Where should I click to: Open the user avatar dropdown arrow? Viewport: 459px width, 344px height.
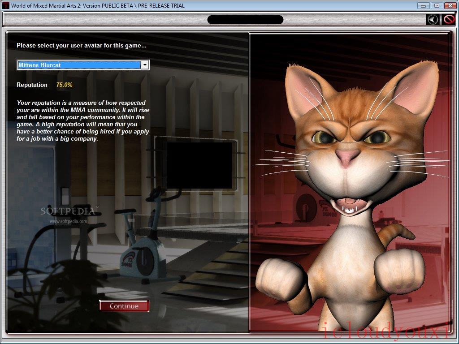pyautogui.click(x=145, y=65)
